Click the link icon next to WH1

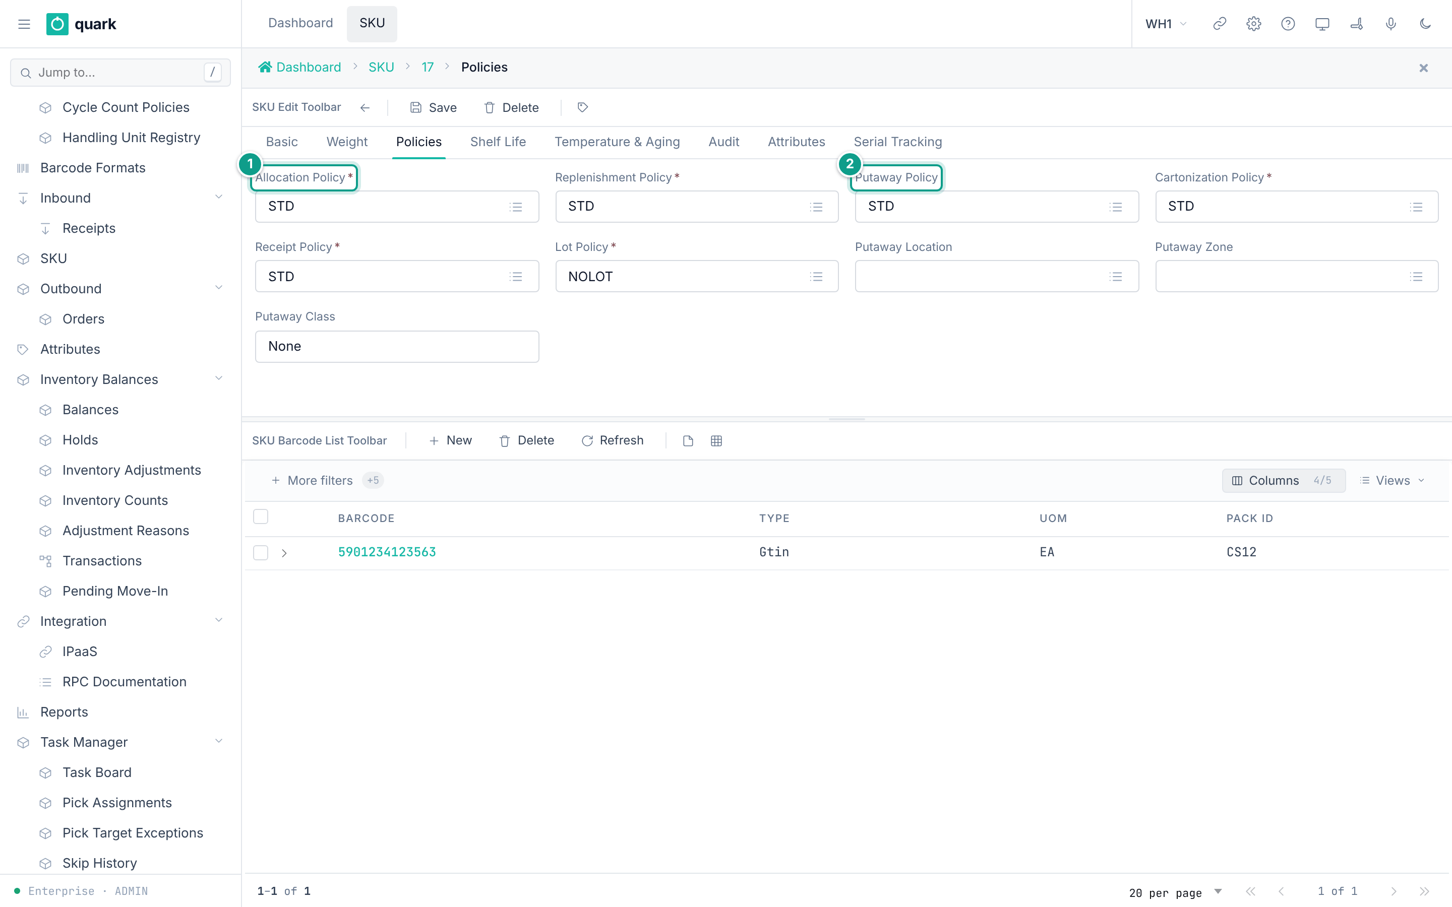click(1219, 24)
